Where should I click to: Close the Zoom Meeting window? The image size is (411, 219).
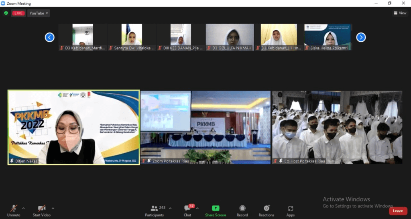click(x=403, y=3)
